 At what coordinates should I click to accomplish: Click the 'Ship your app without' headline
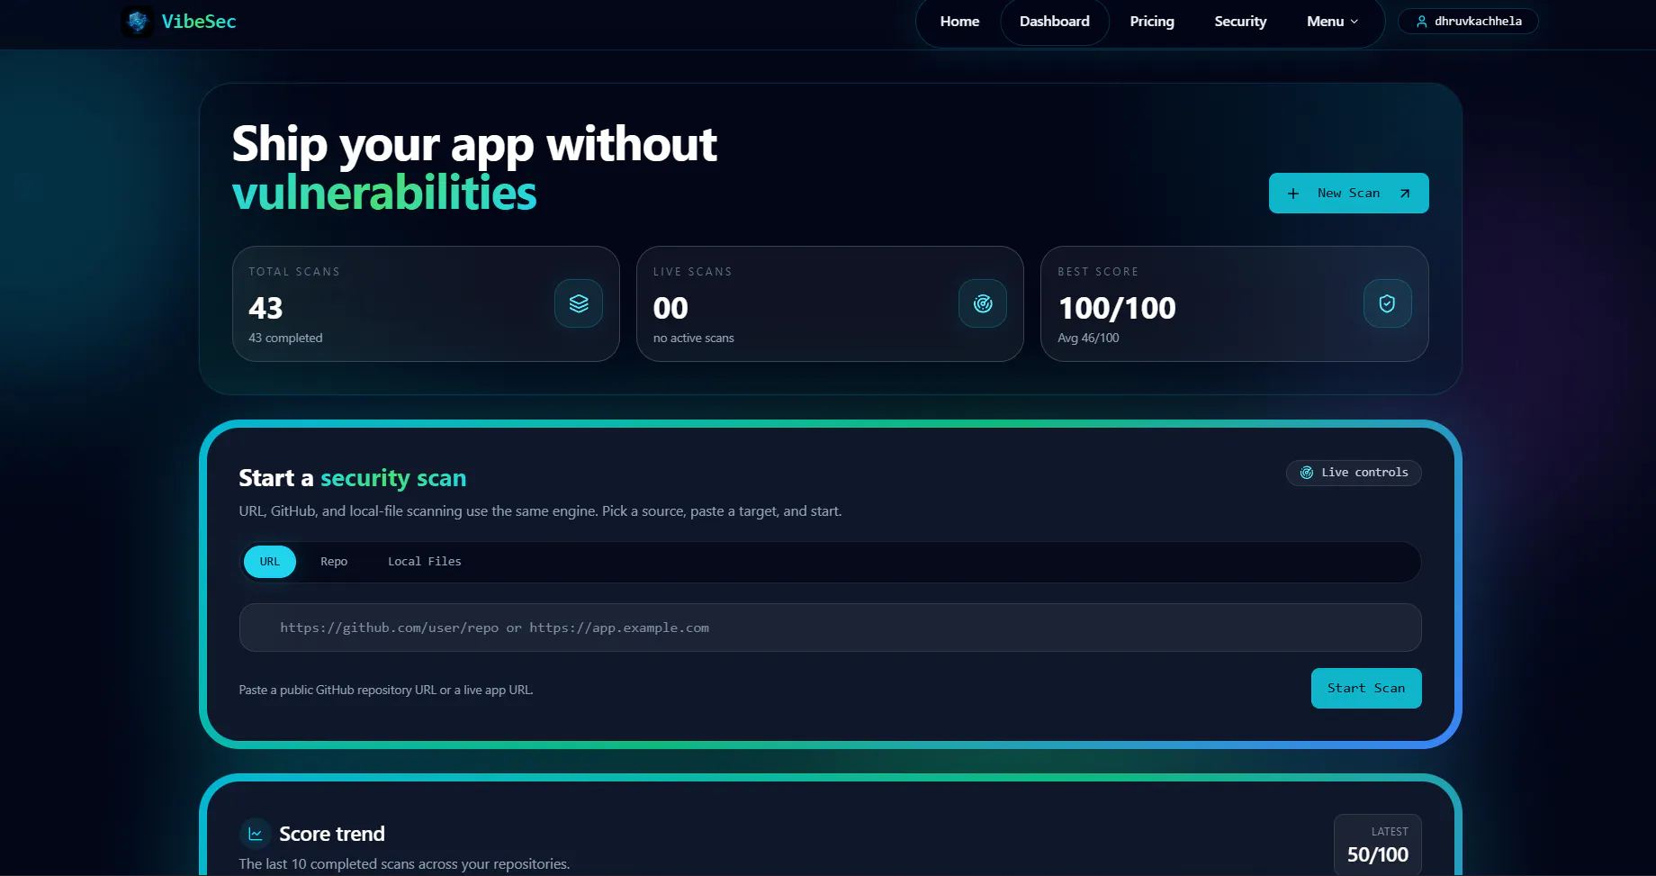[x=474, y=144]
